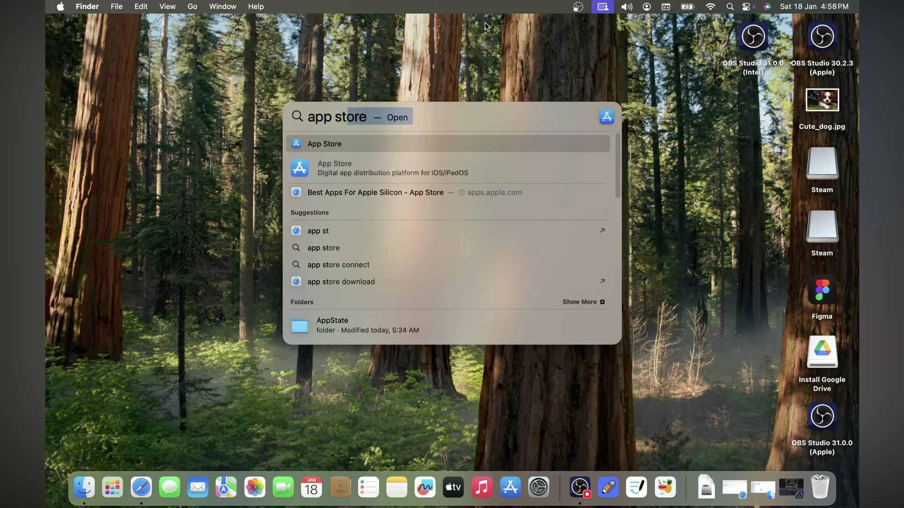904x508 pixels.
Task: Open the App Store top hit result
Action: (448, 144)
